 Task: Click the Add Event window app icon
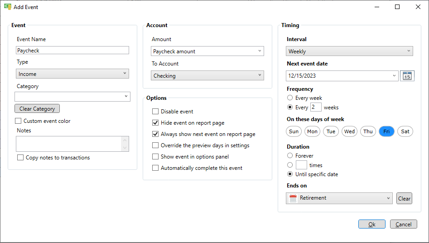point(7,7)
